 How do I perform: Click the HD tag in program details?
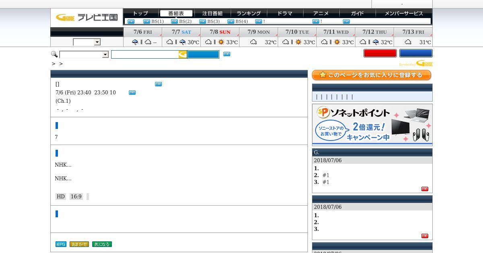point(61,196)
